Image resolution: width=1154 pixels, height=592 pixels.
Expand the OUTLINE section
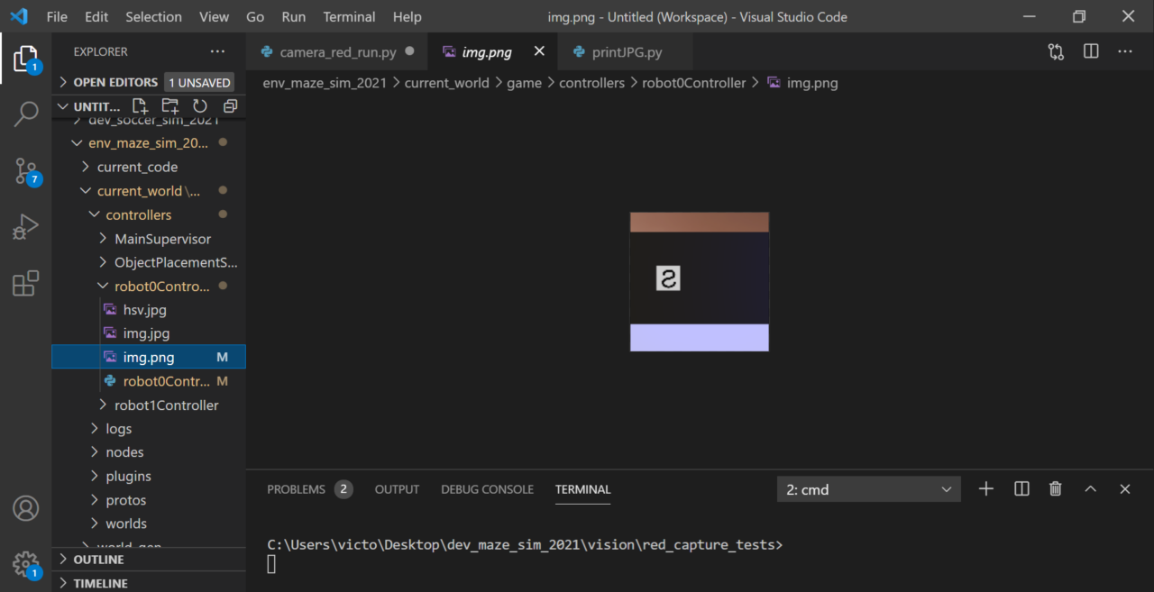(x=98, y=560)
